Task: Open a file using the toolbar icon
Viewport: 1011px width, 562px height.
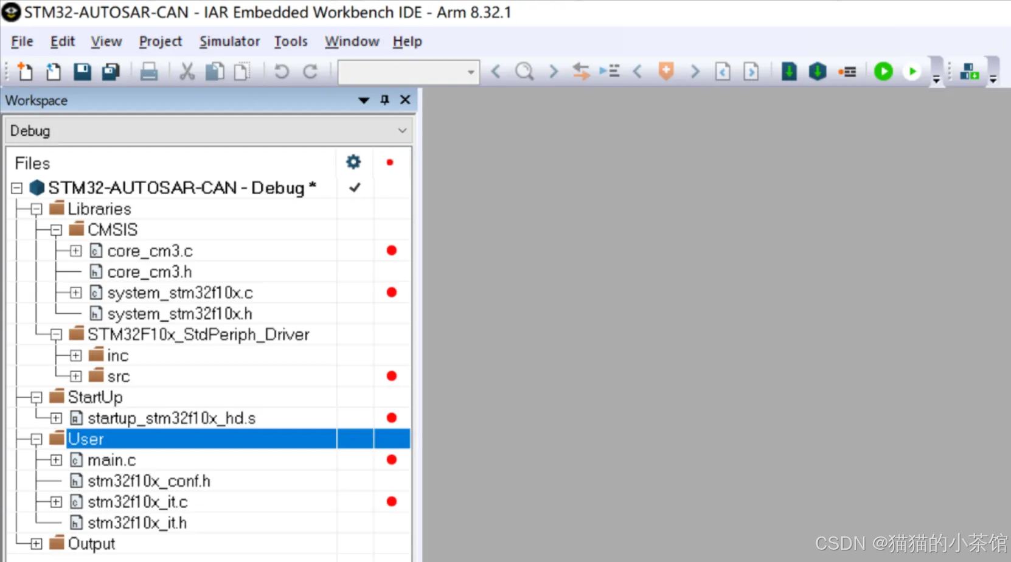Action: coord(54,72)
